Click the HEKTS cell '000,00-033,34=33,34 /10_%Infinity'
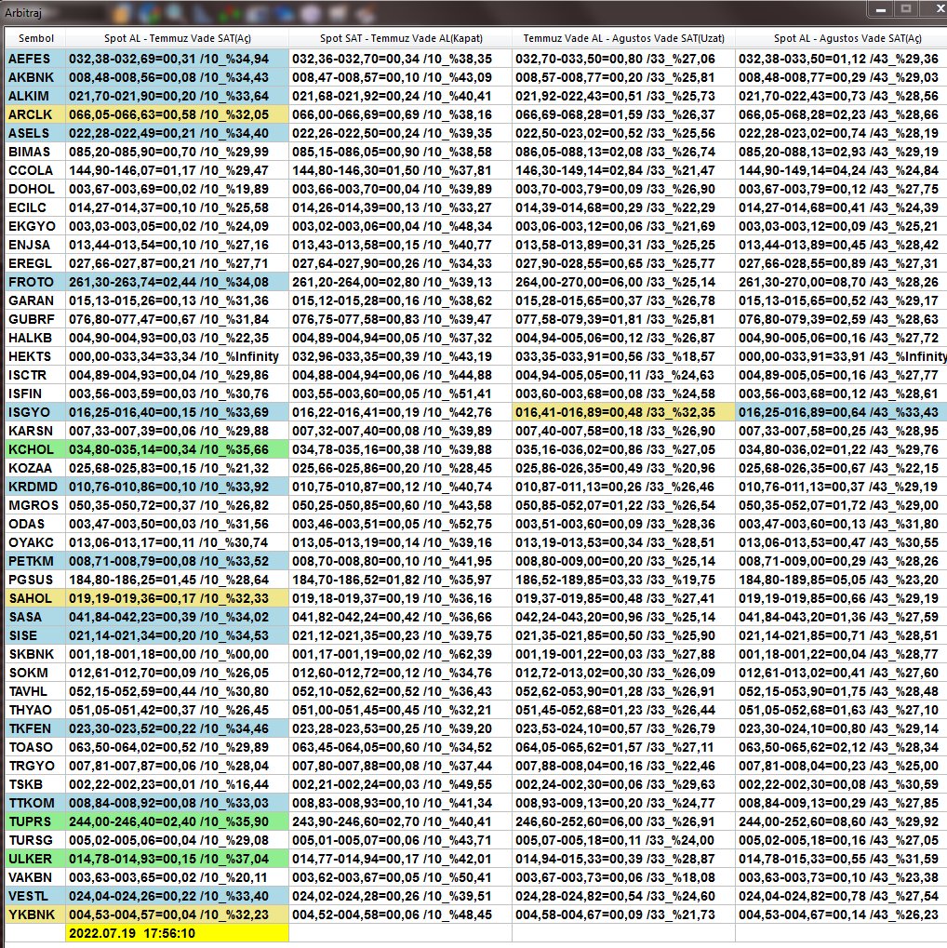 177,356
